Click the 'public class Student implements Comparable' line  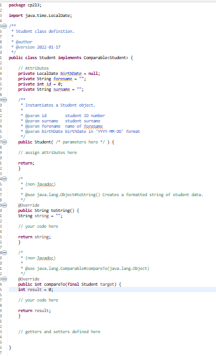tap(71, 57)
